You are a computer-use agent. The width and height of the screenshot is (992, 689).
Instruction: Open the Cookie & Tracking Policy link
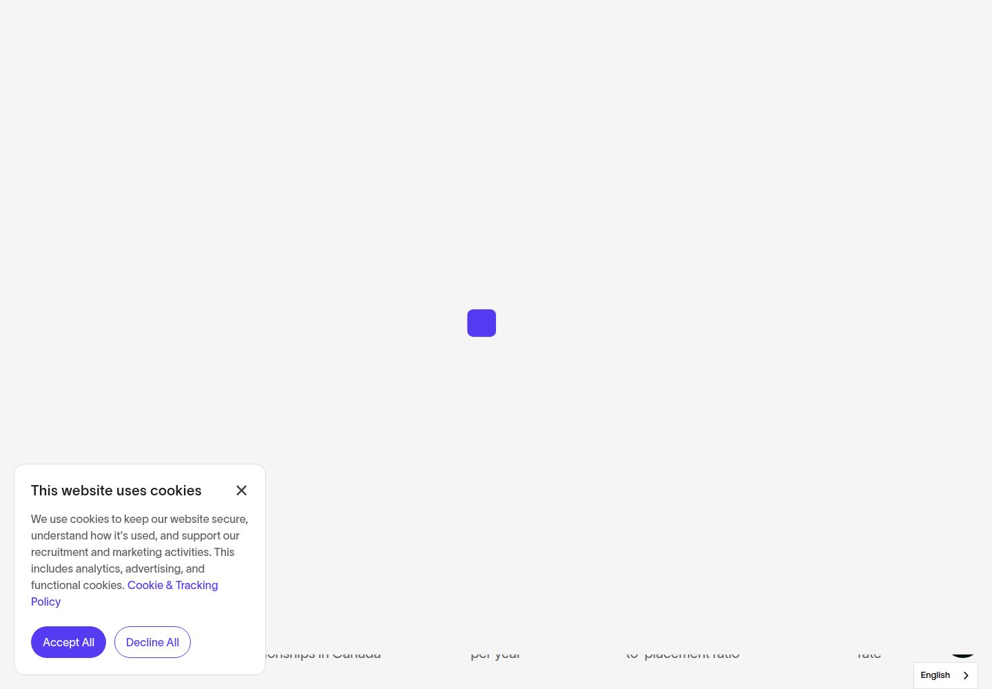pos(124,593)
